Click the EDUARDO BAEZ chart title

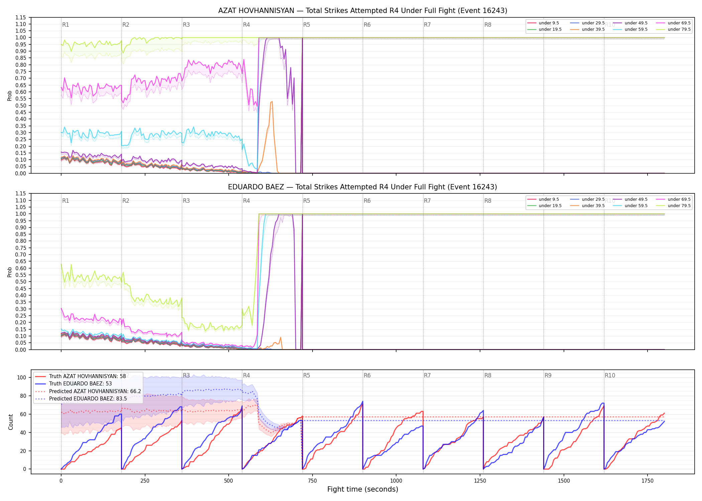[362, 187]
